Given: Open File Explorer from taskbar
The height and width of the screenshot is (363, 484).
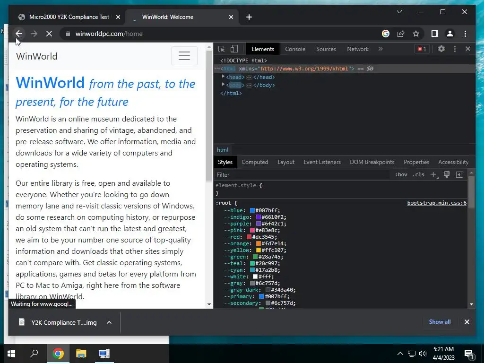Looking at the screenshot, I should 81,354.
